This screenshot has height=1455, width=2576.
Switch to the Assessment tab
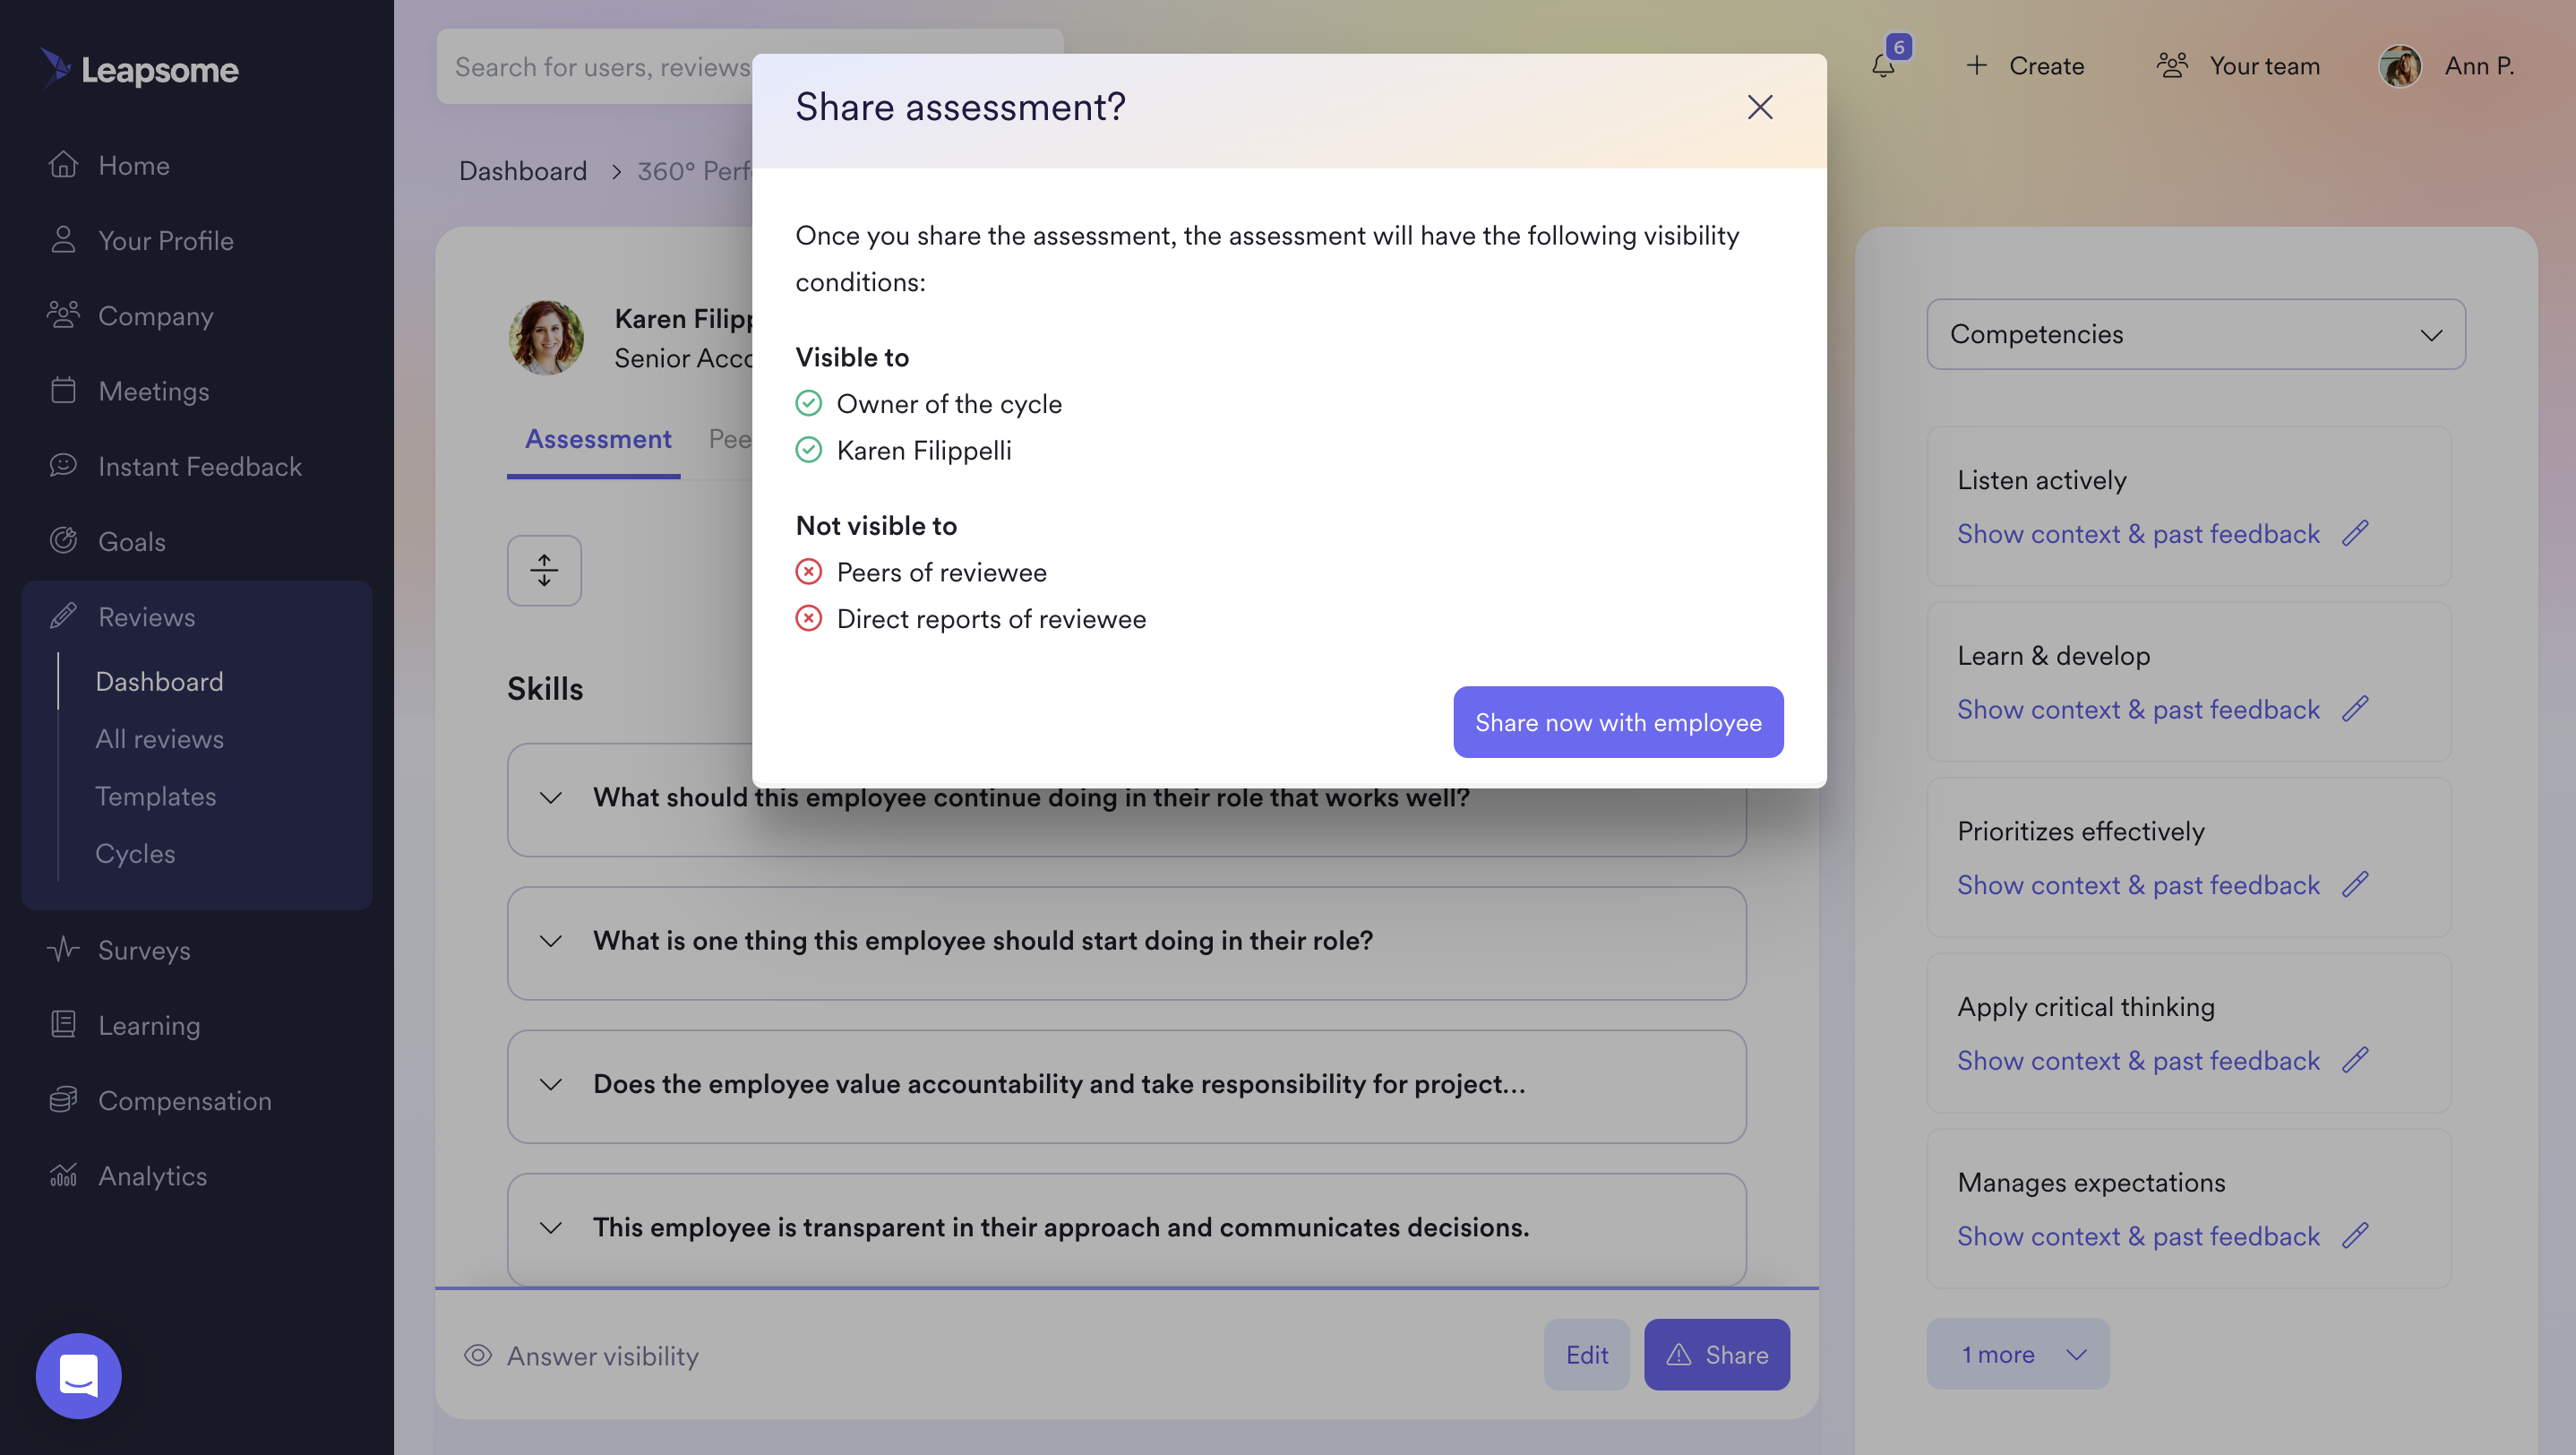click(597, 439)
